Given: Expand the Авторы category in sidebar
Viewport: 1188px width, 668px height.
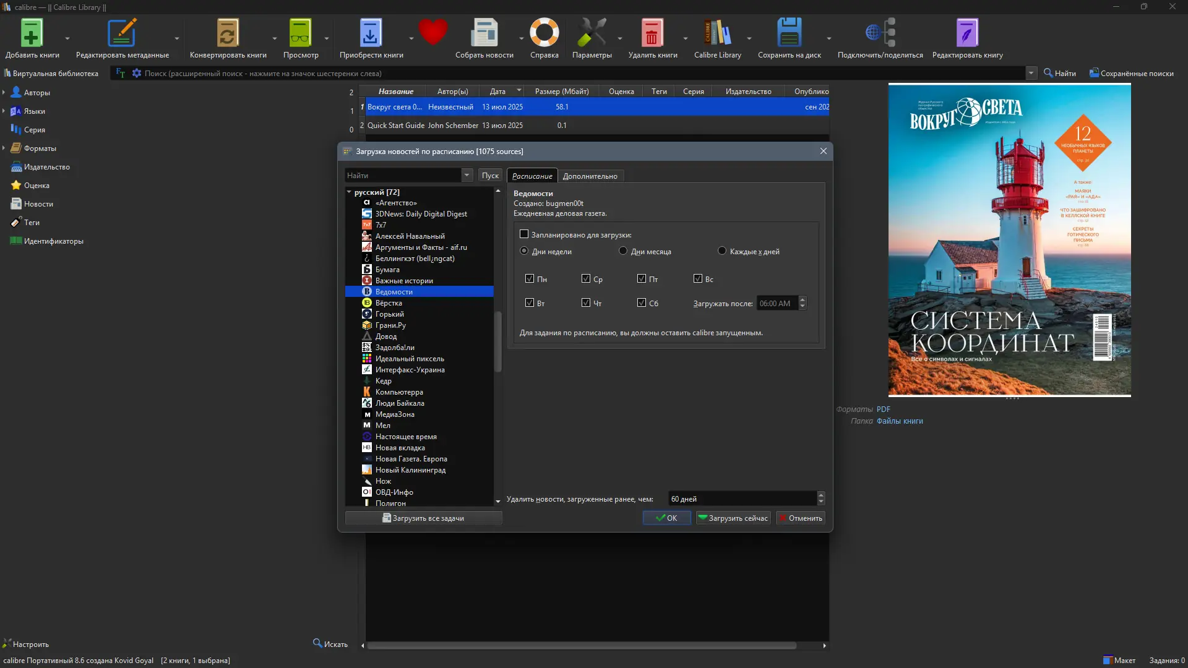Looking at the screenshot, I should [x=4, y=93].
